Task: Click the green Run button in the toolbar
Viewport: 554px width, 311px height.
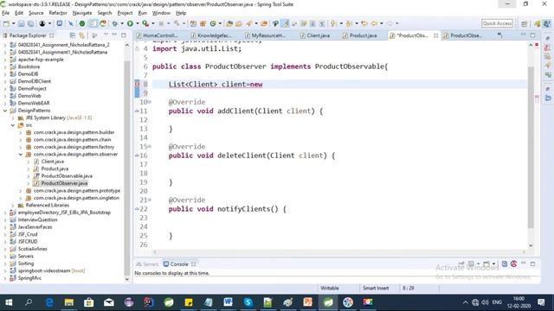Action: (x=130, y=23)
